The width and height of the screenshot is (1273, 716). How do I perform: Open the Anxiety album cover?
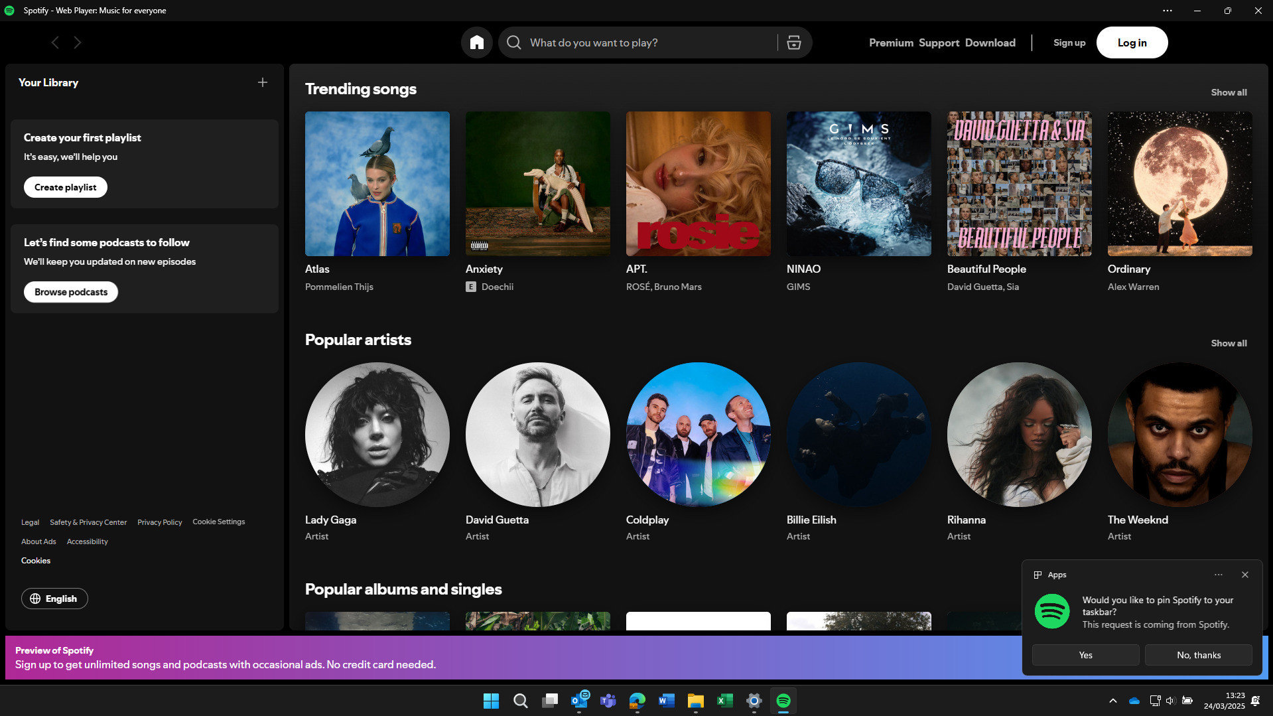coord(538,184)
